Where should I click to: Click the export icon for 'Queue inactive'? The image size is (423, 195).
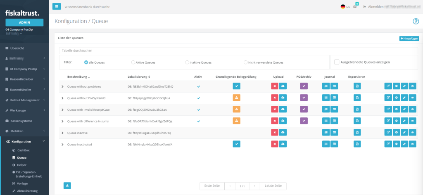click(x=357, y=133)
